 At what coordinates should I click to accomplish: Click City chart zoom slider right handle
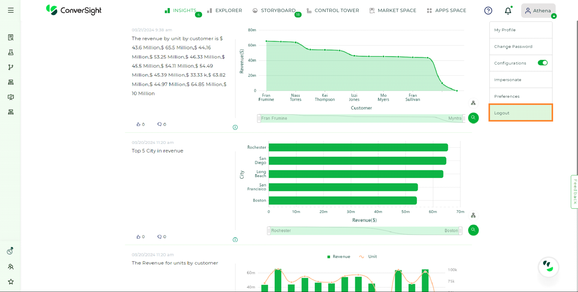point(460,231)
